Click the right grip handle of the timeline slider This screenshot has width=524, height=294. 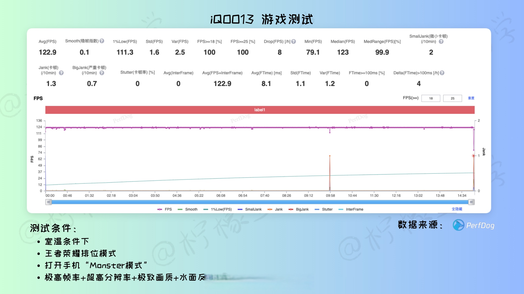(x=472, y=202)
